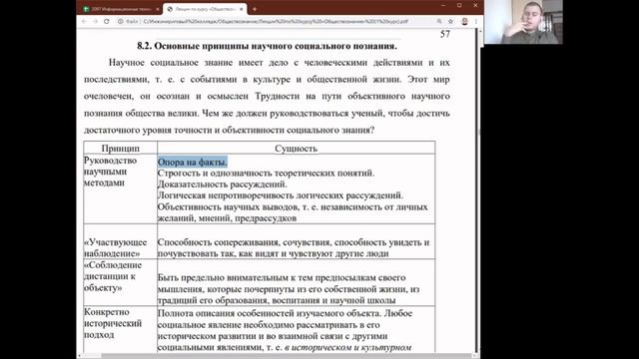Click the line 'Доказательность рассуждений.'

pos(222,184)
